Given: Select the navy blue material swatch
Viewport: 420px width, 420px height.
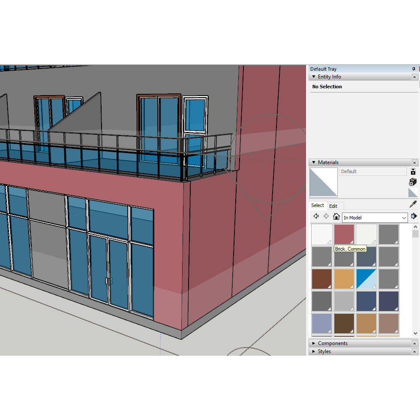Looking at the screenshot, I should tap(366, 301).
